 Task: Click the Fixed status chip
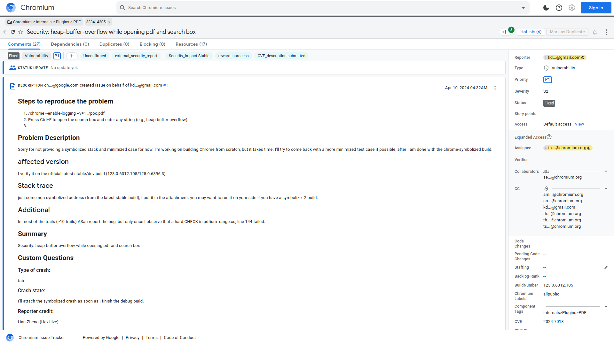14,56
